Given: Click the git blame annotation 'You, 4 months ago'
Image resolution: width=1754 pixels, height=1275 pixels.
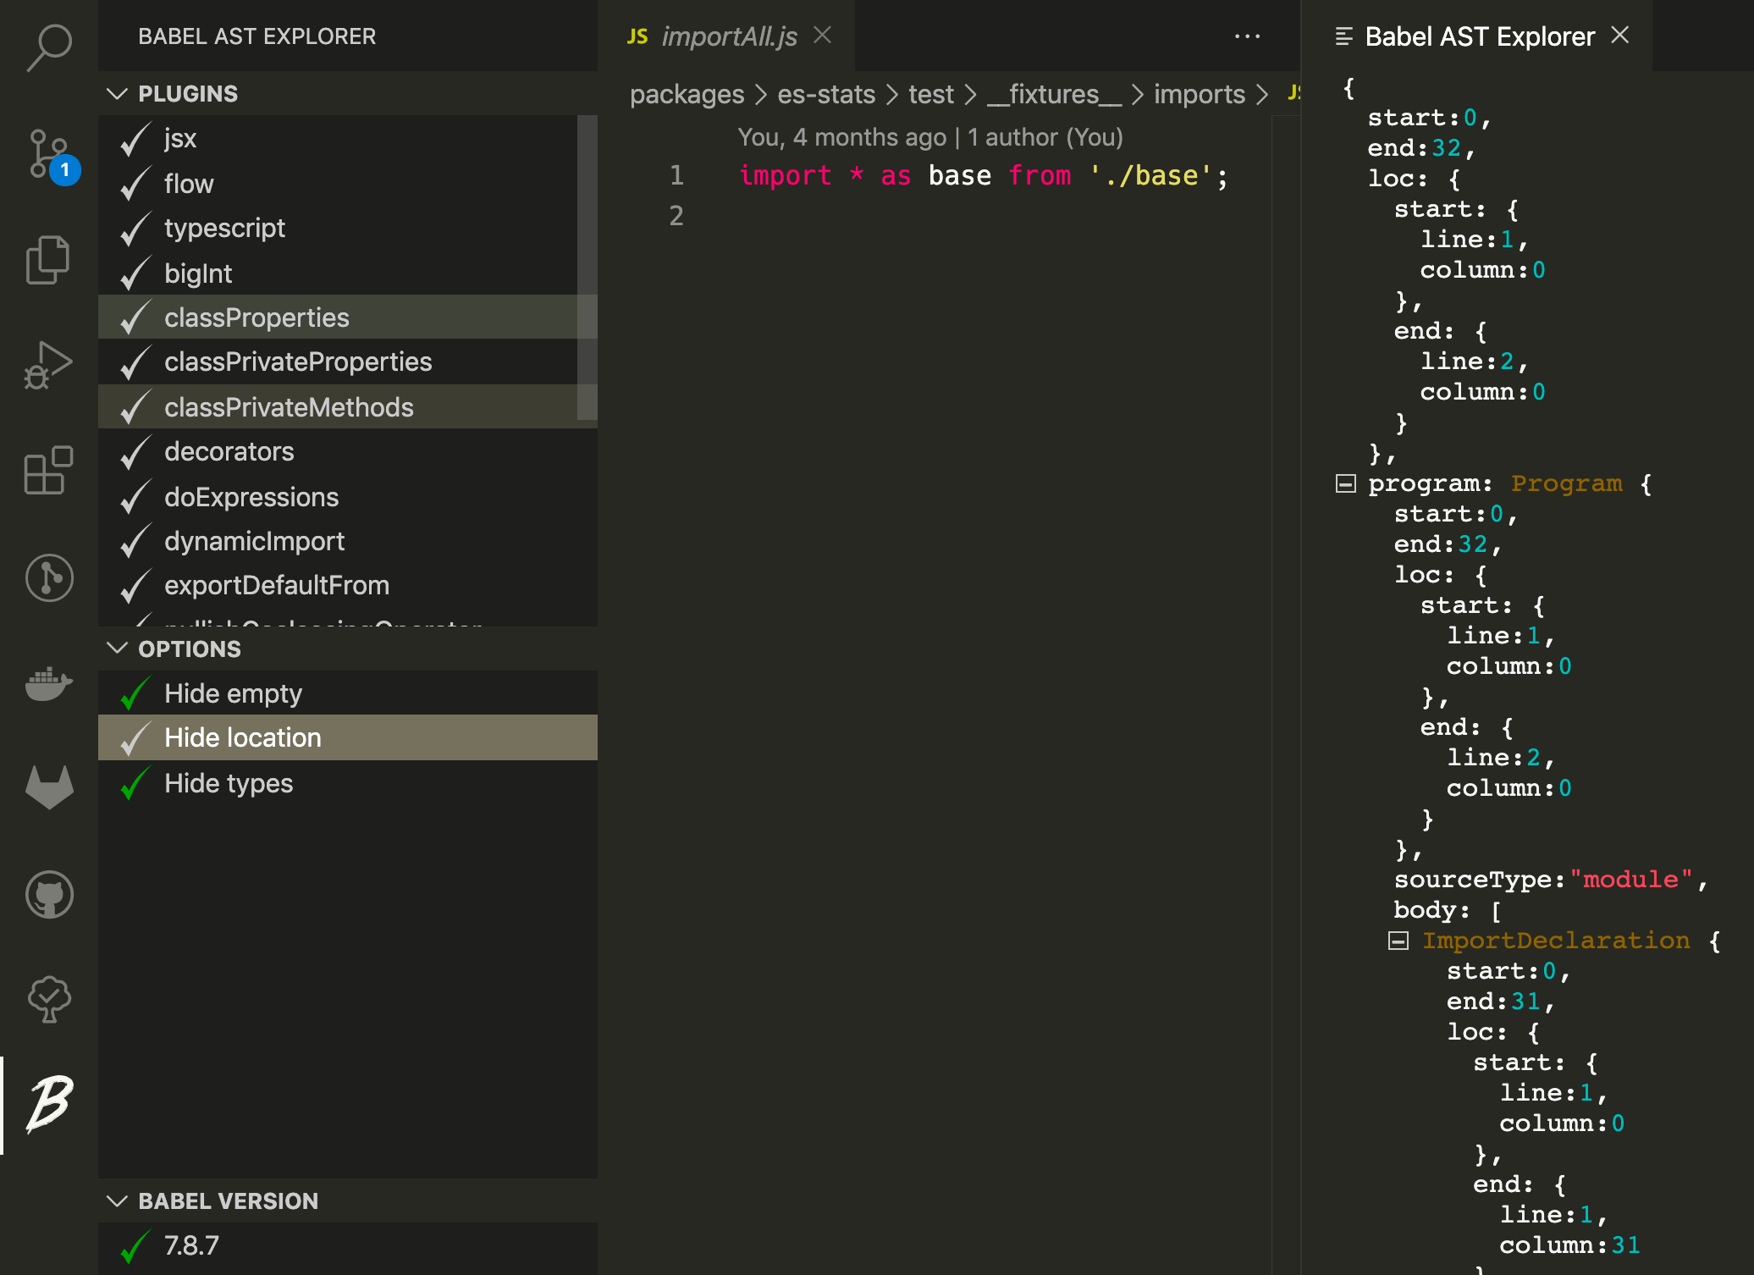Looking at the screenshot, I should [x=929, y=137].
